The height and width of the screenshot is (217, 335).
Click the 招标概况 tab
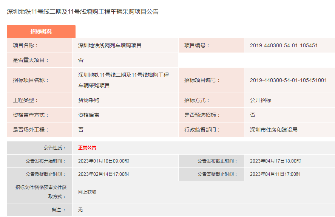[x=41, y=31]
